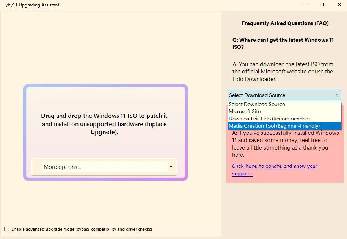Minimize the Flyby11 window

[x=305, y=5]
